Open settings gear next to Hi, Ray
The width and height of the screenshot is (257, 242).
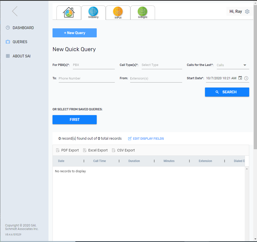[247, 12]
